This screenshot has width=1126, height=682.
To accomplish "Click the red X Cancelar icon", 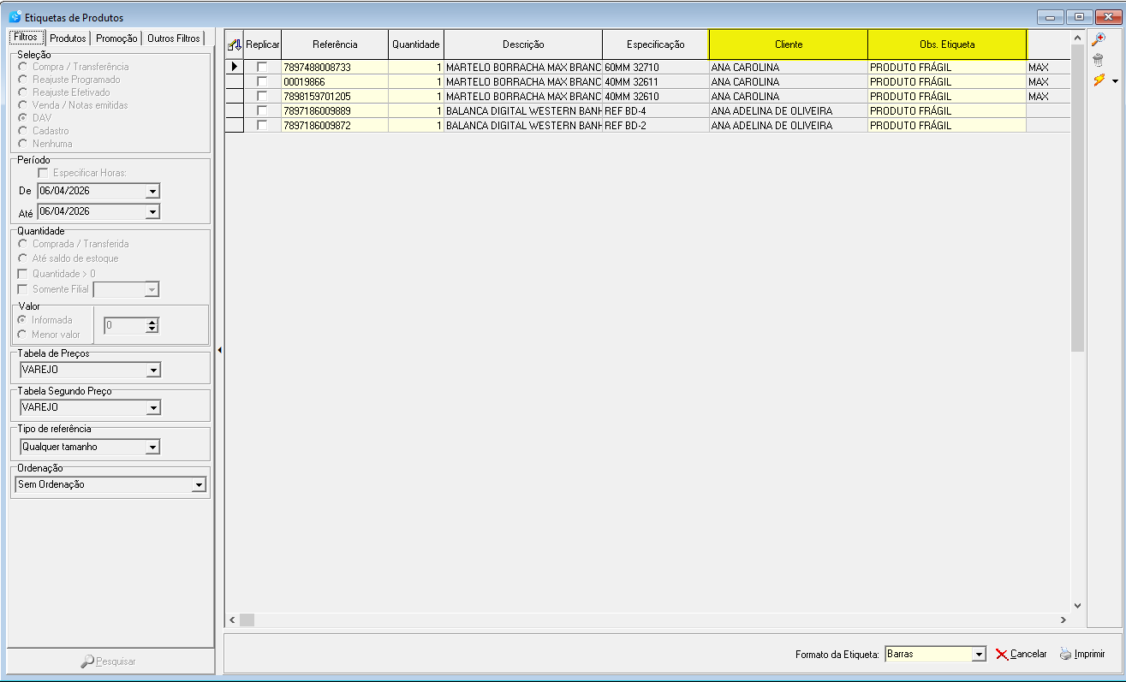I will click(x=1002, y=654).
